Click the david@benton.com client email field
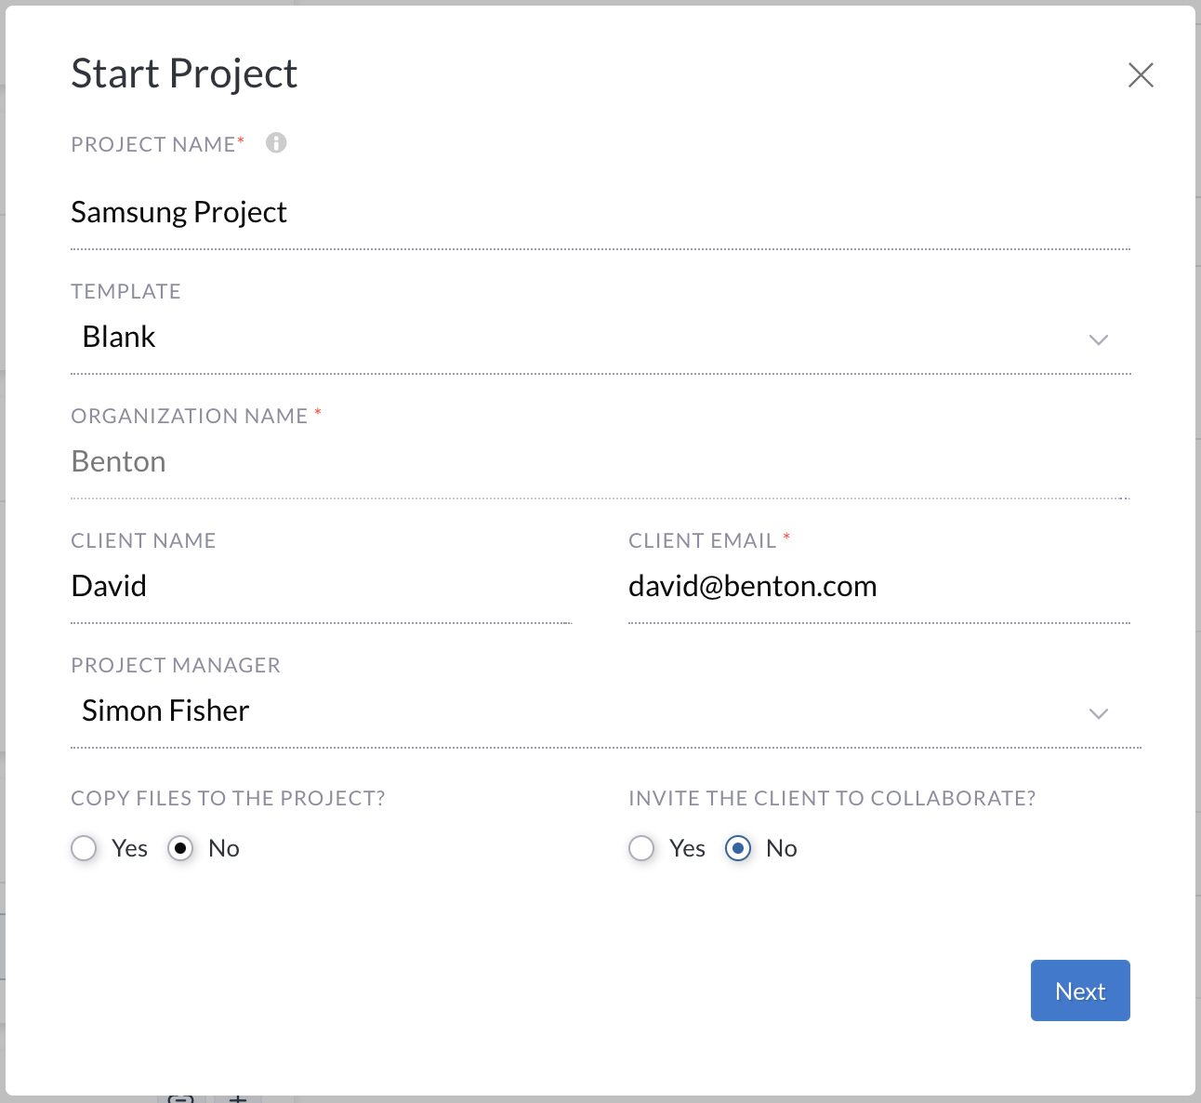 [x=874, y=587]
